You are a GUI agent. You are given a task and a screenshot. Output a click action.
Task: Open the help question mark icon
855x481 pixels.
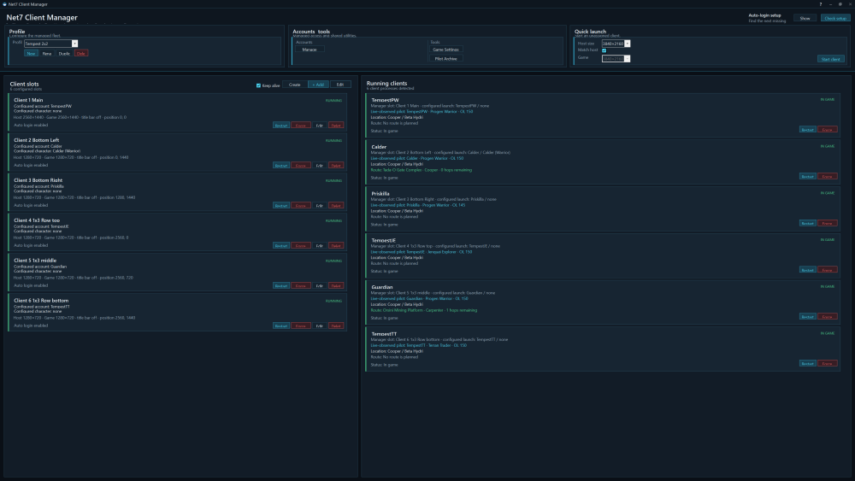click(x=820, y=3)
